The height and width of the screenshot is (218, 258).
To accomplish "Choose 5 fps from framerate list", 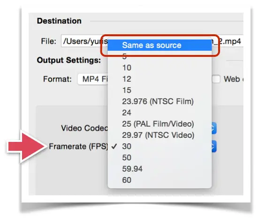I will tap(159, 56).
